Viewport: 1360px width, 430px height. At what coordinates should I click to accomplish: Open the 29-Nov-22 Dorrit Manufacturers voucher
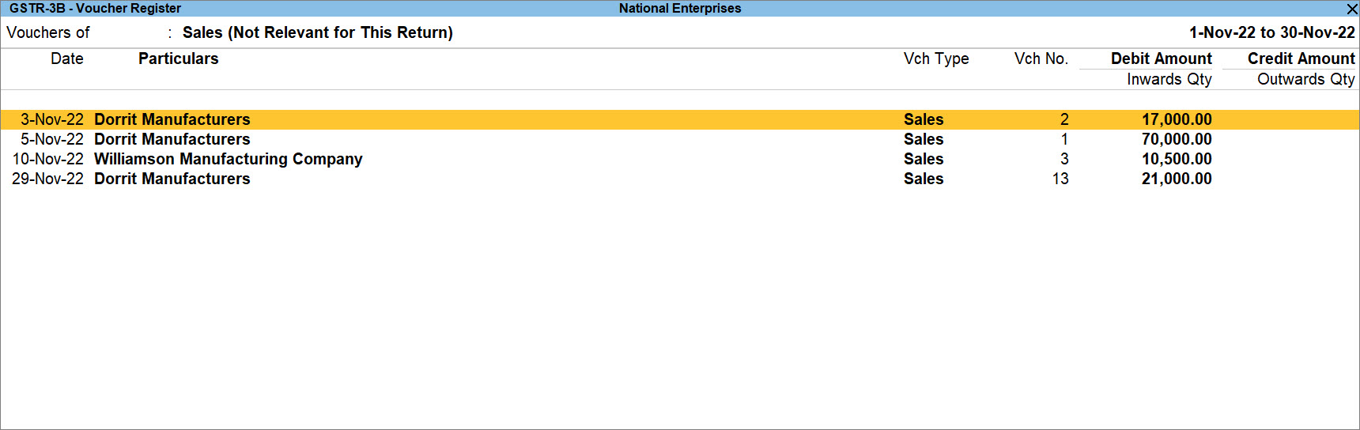coord(680,179)
